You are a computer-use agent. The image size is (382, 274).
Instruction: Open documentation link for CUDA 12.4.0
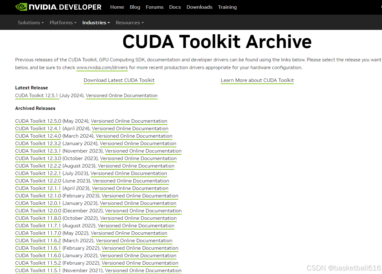(134, 136)
